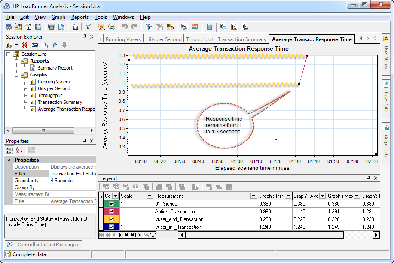
Task: Open Summary Report in Session Explorer
Action: click(x=55, y=68)
